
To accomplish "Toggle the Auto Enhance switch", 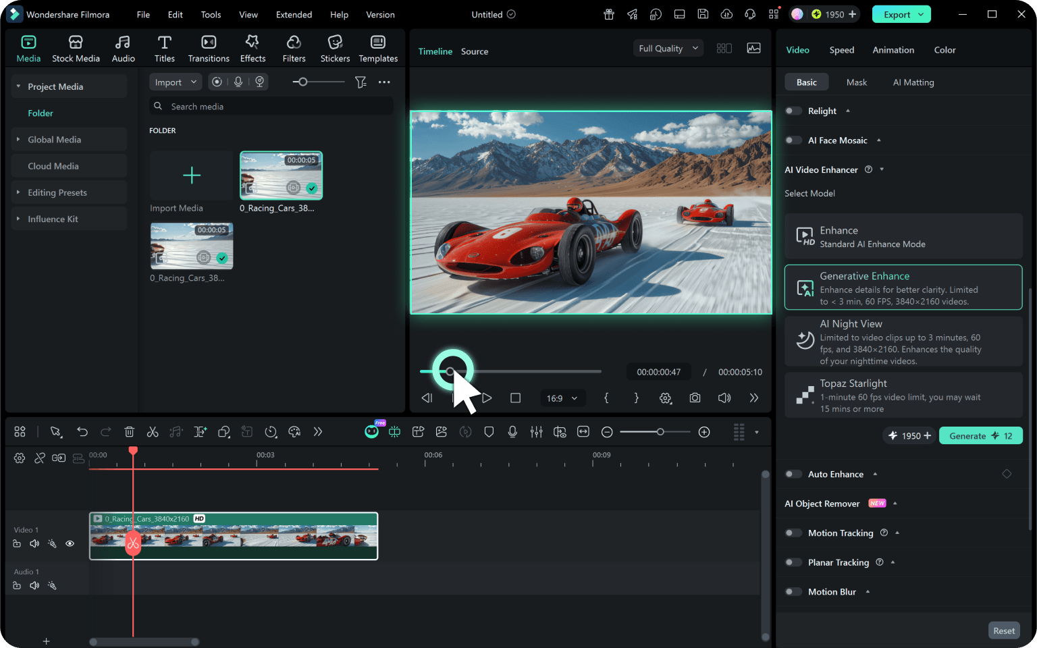I will (793, 475).
